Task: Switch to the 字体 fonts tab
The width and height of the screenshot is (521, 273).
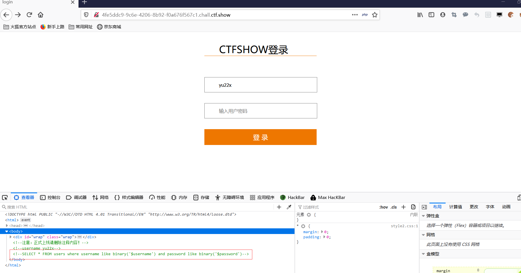Action: point(490,207)
